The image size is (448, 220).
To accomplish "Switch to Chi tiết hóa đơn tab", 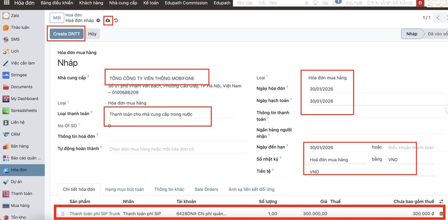I will pyautogui.click(x=79, y=189).
